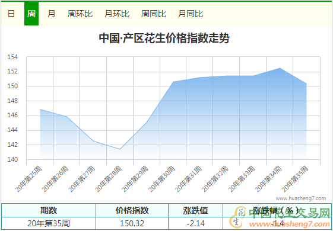Viewport: 333px width, 231px height.
Task: Select the 20年第35周 final data point
Action: pyautogui.click(x=306, y=84)
